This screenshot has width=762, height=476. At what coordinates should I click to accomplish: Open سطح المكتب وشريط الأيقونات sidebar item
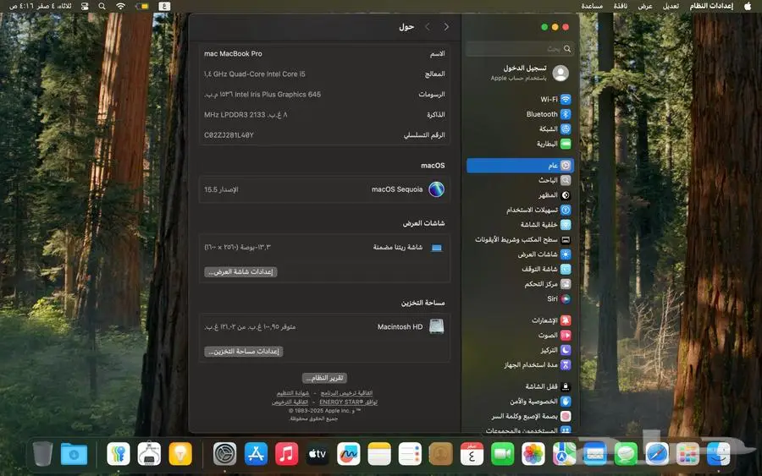520,239
